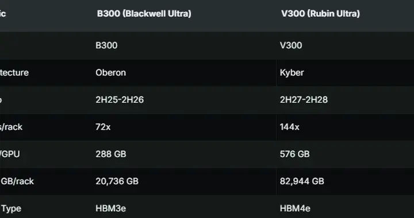Click the 82,944 GB rack total
The image size is (414, 218).
[x=302, y=181]
